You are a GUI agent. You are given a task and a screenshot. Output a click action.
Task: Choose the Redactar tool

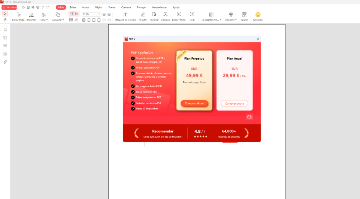pos(31,17)
